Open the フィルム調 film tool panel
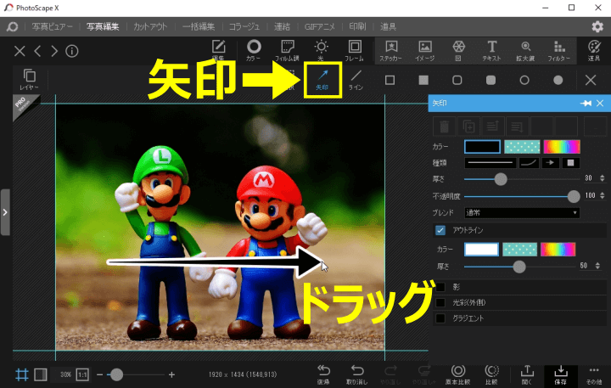Screen dimensions: 611x388 tap(287, 50)
